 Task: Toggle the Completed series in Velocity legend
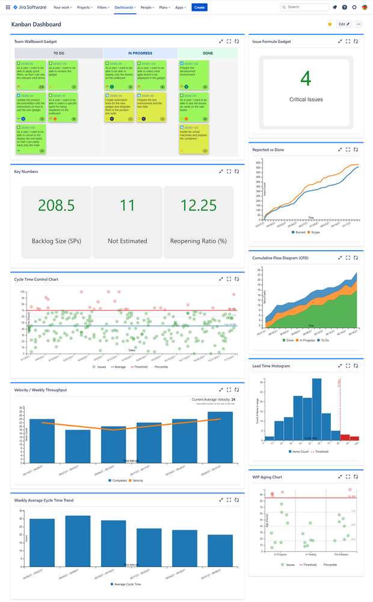pyautogui.click(x=118, y=481)
